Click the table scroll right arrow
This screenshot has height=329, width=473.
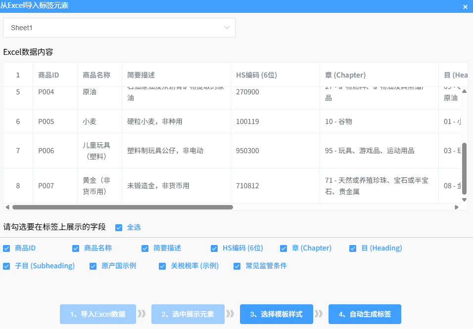(x=457, y=207)
